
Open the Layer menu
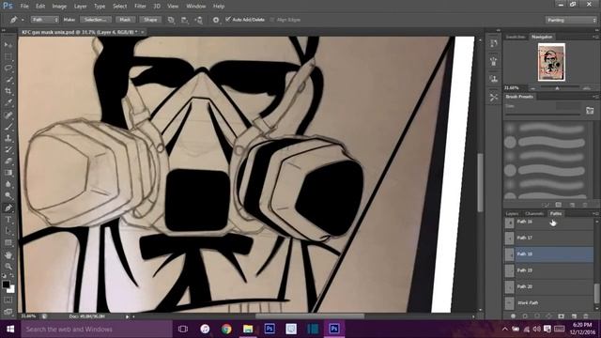click(x=80, y=7)
